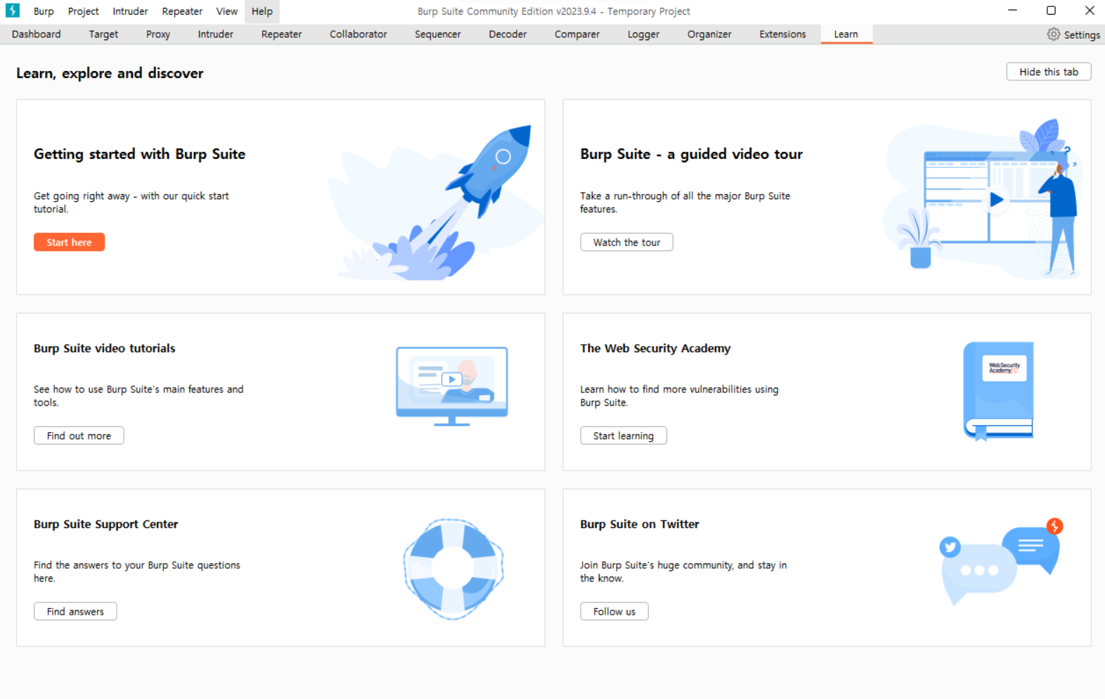Switch to the Decoder tab

tap(508, 34)
